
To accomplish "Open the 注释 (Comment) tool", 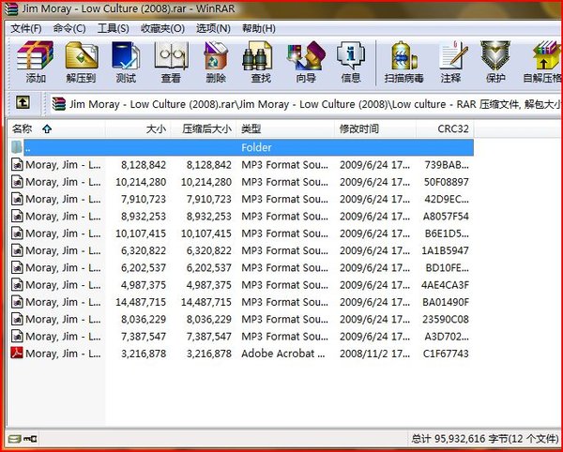I will 451,62.
